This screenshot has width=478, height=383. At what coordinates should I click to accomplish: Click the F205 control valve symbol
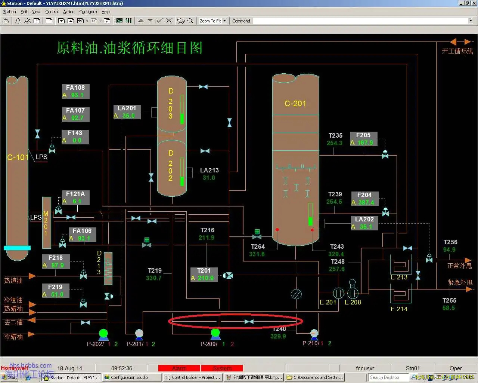[385, 154]
